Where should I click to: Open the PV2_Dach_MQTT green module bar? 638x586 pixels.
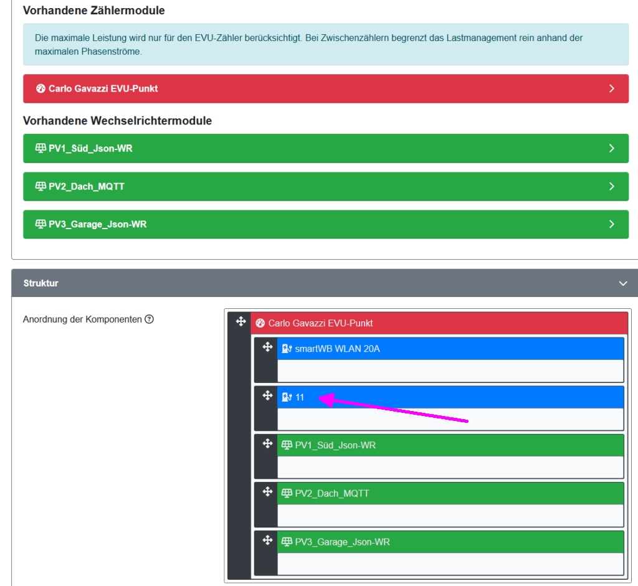(326, 186)
